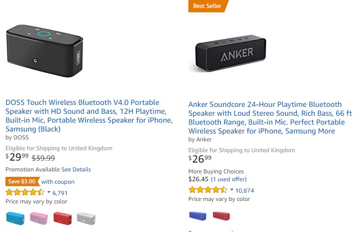This screenshot has height=232, width=362.
Task: Click See Details for the promotion
Action: coord(76,169)
